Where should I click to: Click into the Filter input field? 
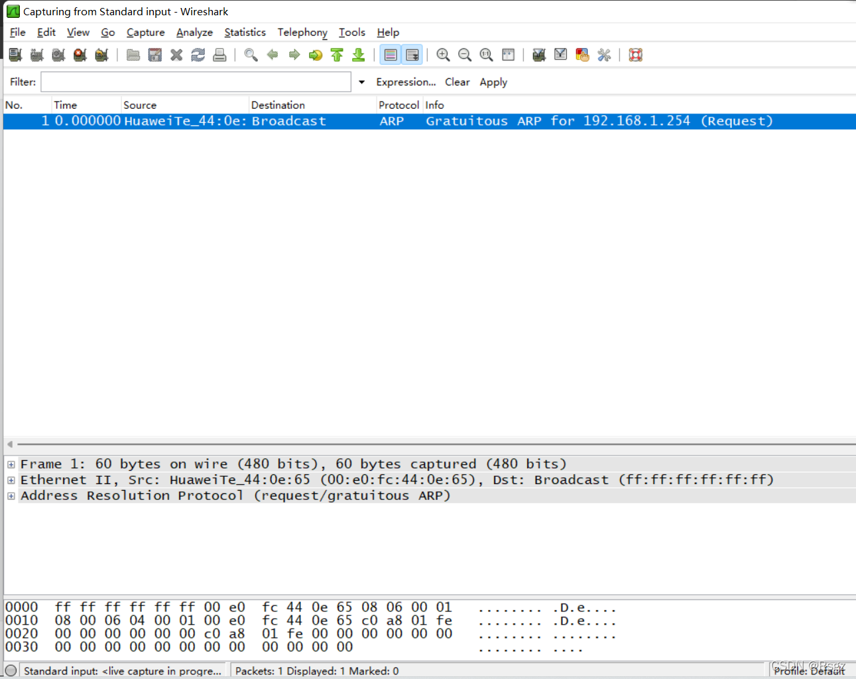click(x=196, y=82)
